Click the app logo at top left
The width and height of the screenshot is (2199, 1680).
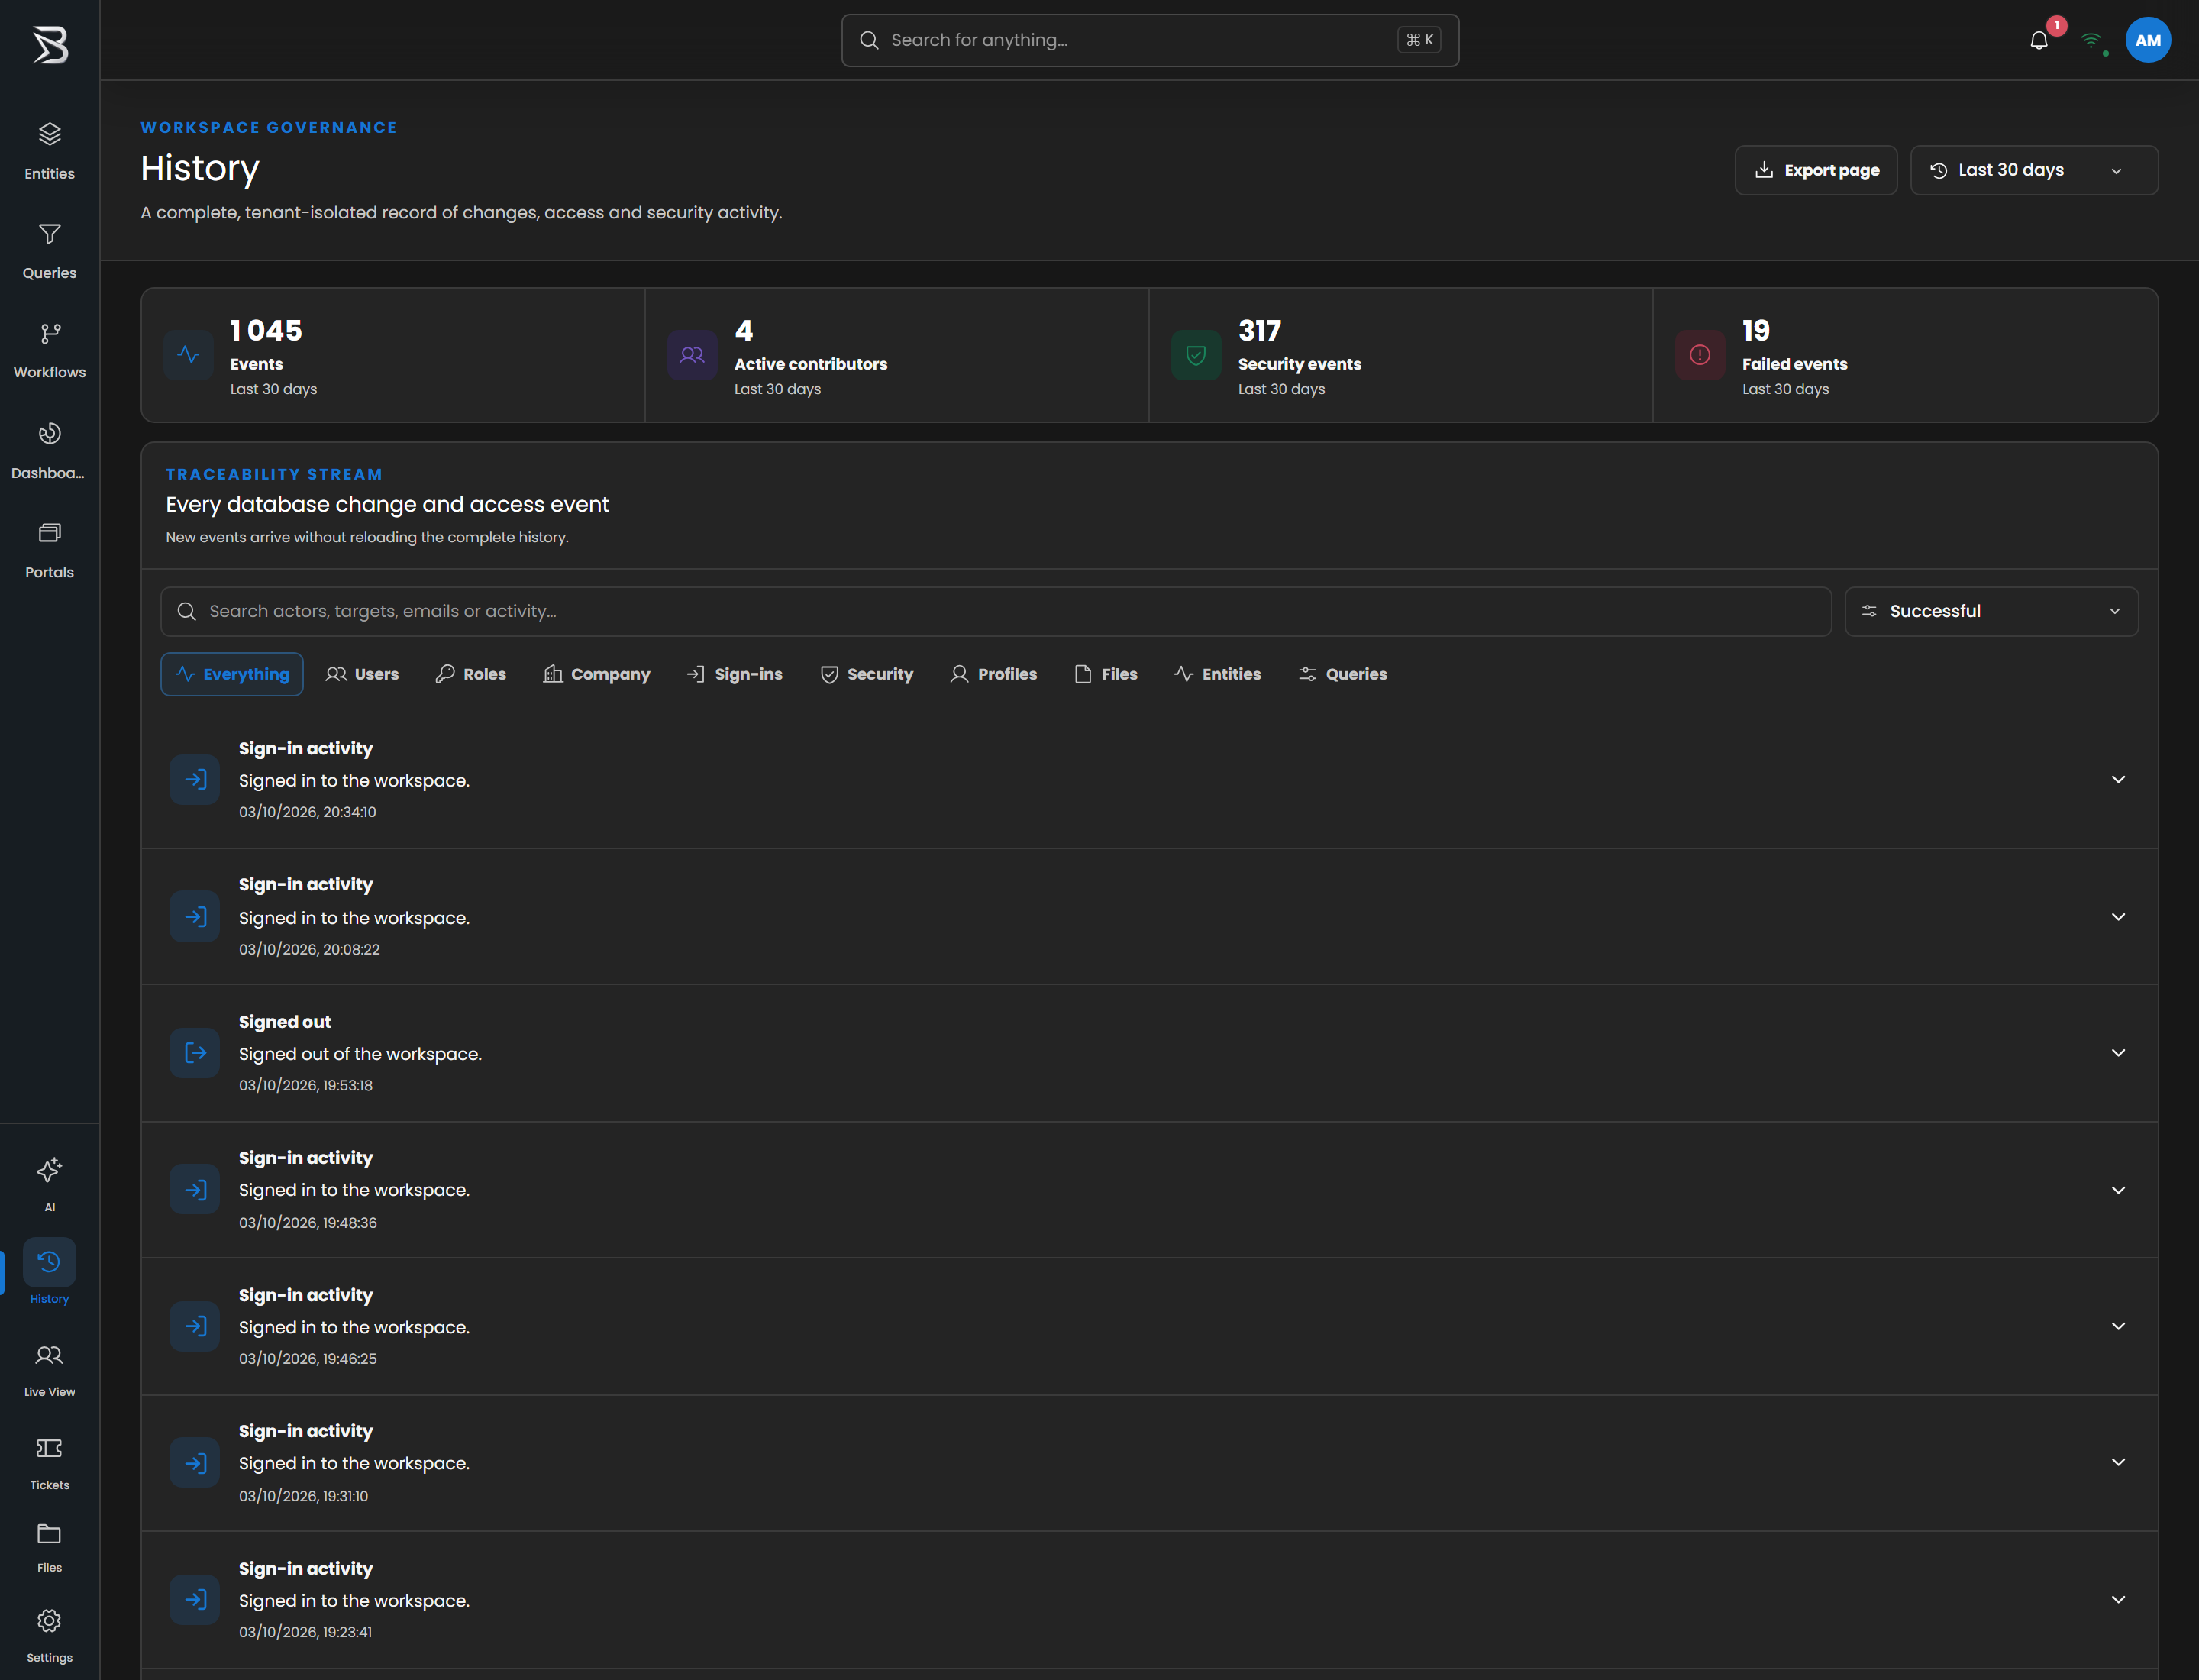pyautogui.click(x=50, y=44)
